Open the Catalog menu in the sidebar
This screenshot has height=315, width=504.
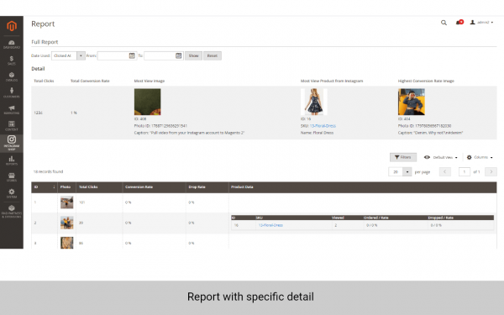click(12, 76)
